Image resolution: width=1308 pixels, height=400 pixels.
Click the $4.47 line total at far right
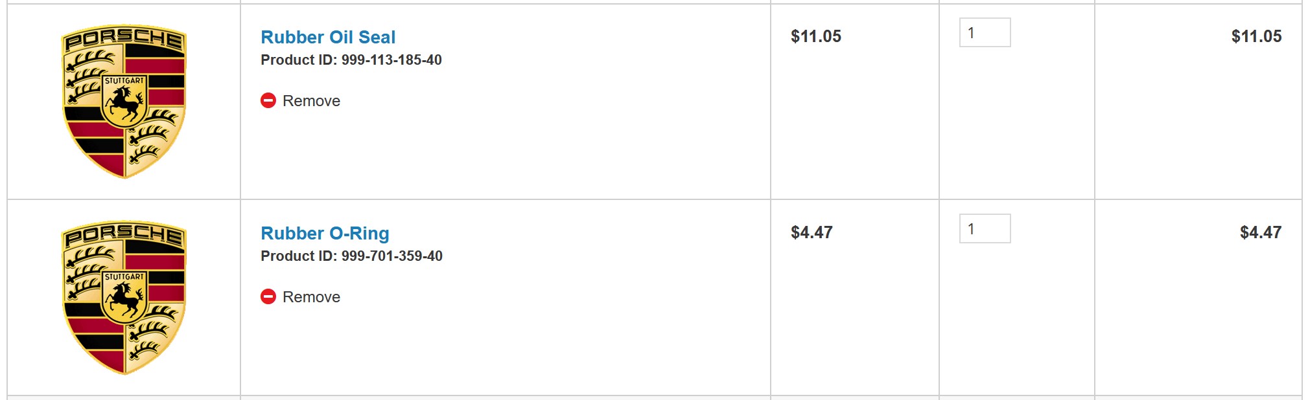1260,232
